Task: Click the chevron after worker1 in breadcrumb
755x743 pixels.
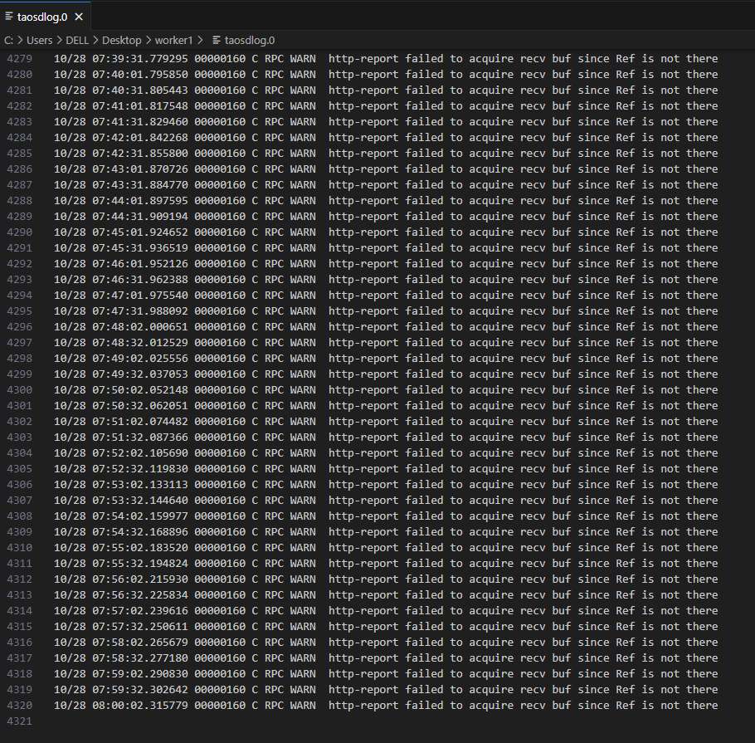Action: pyautogui.click(x=201, y=40)
